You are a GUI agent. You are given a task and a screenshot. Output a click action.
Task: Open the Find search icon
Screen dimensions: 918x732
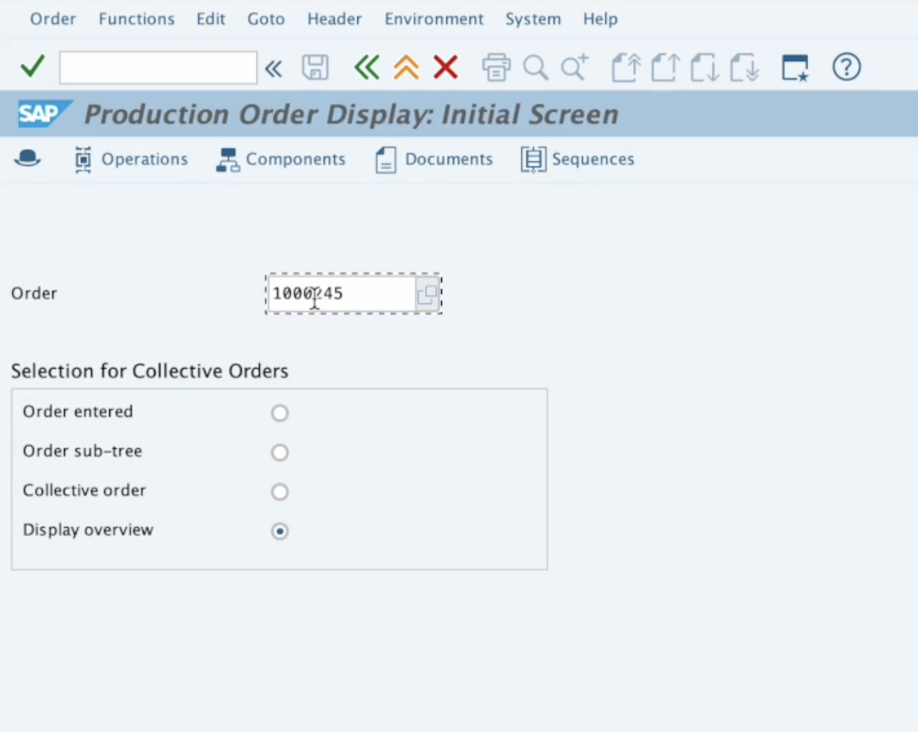point(536,67)
